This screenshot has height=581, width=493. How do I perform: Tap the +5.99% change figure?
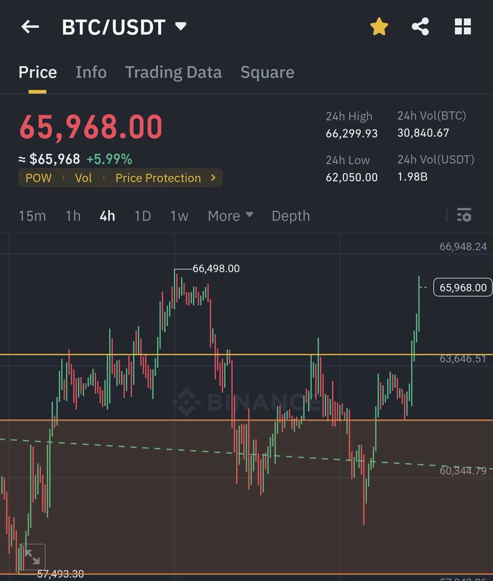(109, 159)
